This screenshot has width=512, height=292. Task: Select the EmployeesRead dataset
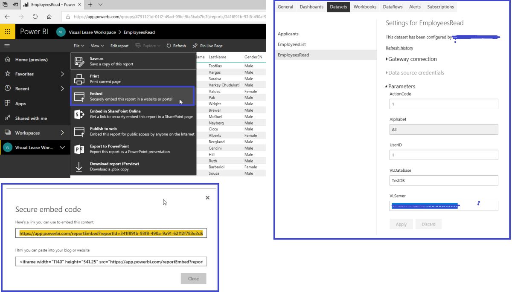click(x=326, y=55)
